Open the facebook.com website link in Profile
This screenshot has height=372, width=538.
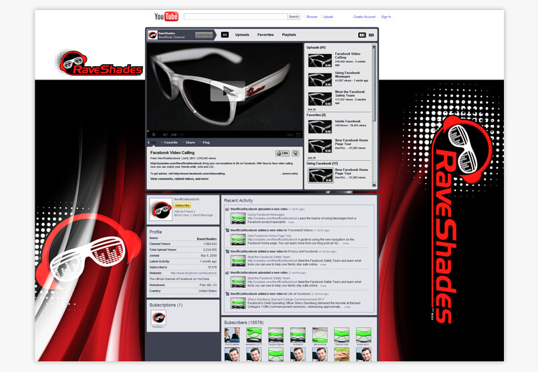(x=194, y=273)
